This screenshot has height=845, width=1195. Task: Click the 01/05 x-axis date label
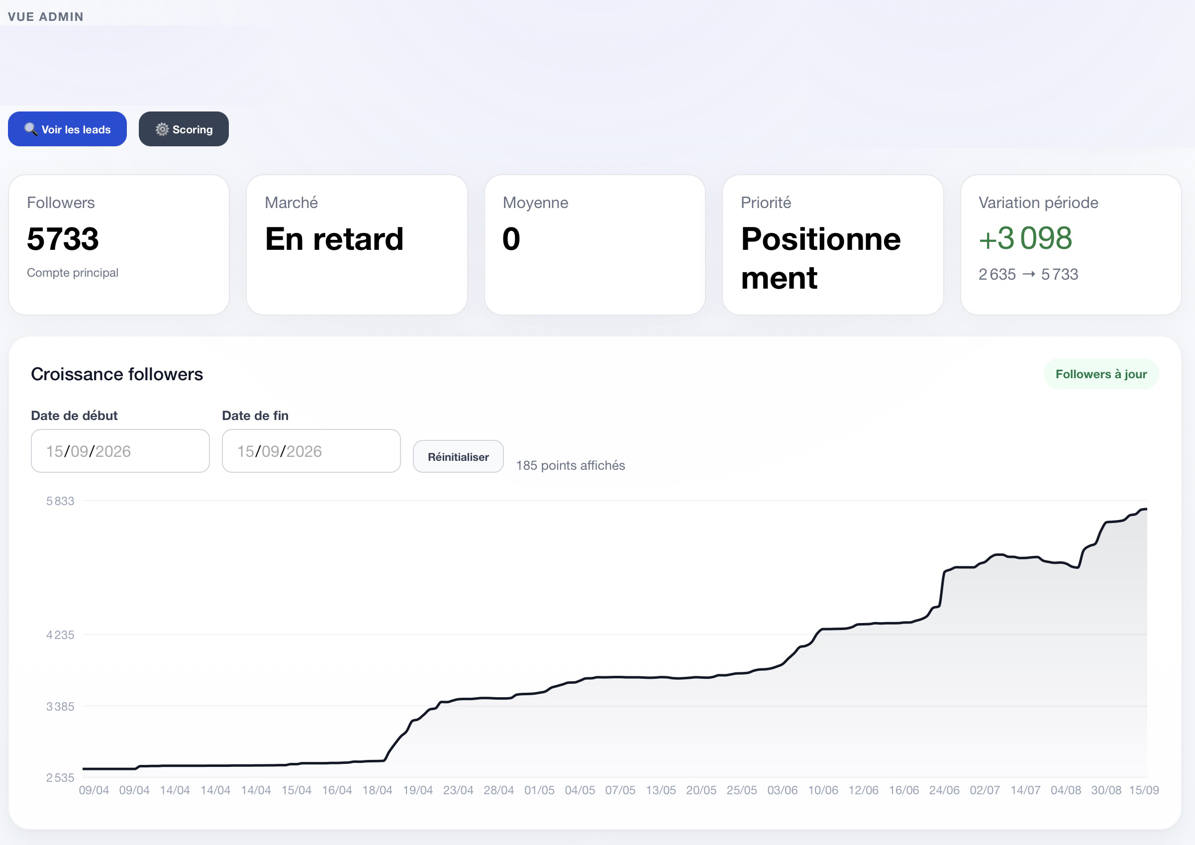pyautogui.click(x=539, y=790)
